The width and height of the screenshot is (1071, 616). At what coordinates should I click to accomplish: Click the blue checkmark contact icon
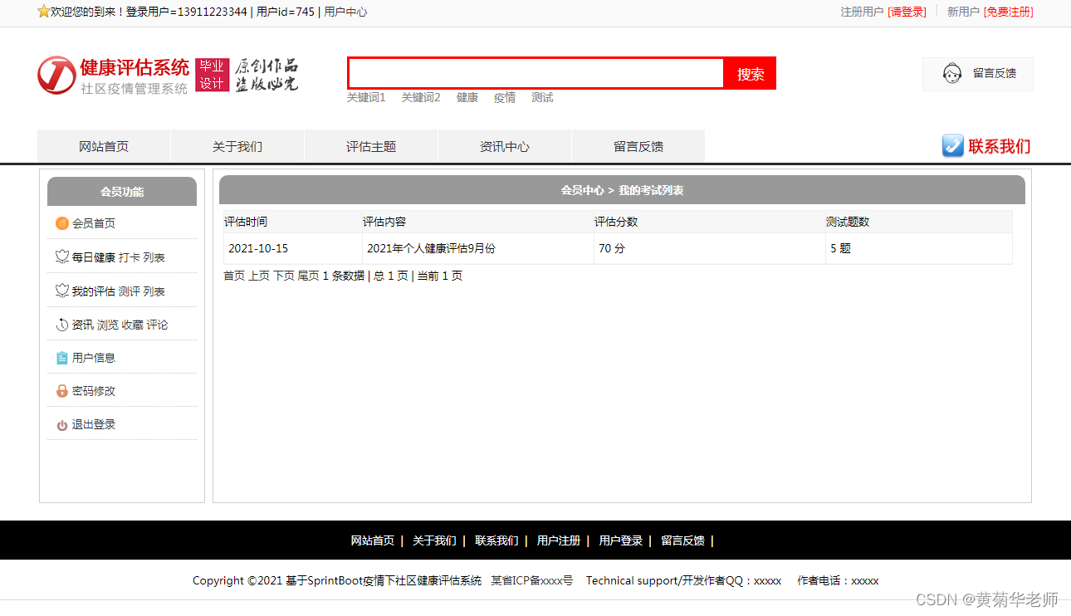[953, 146]
